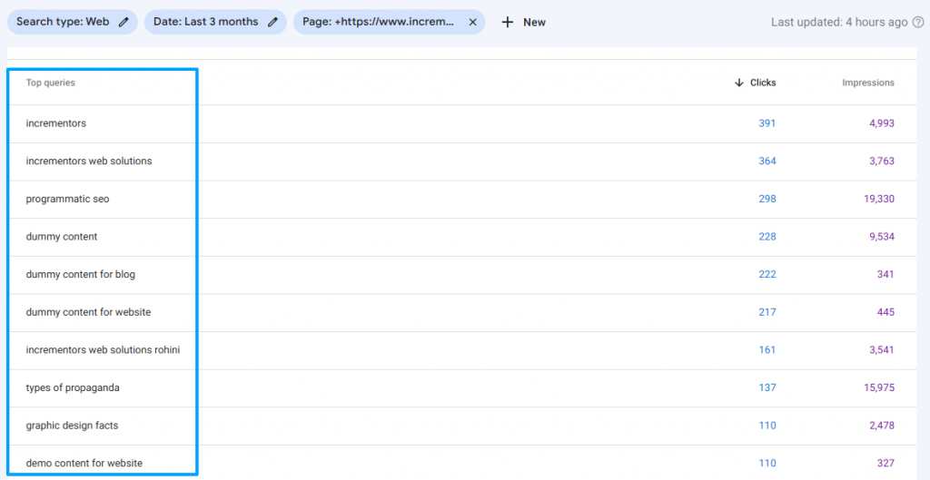
Task: Click the 222 clicks value
Action: coord(767,274)
